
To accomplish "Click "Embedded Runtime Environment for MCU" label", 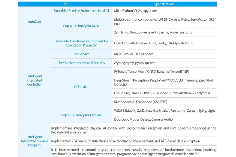I will point(81,11).
